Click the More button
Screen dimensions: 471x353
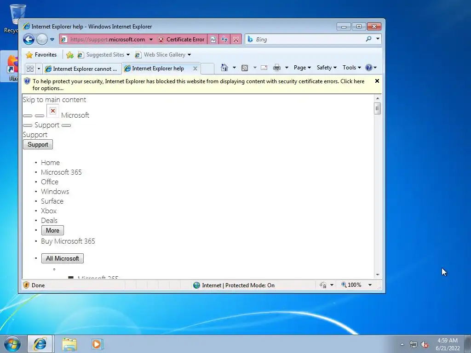pyautogui.click(x=52, y=230)
